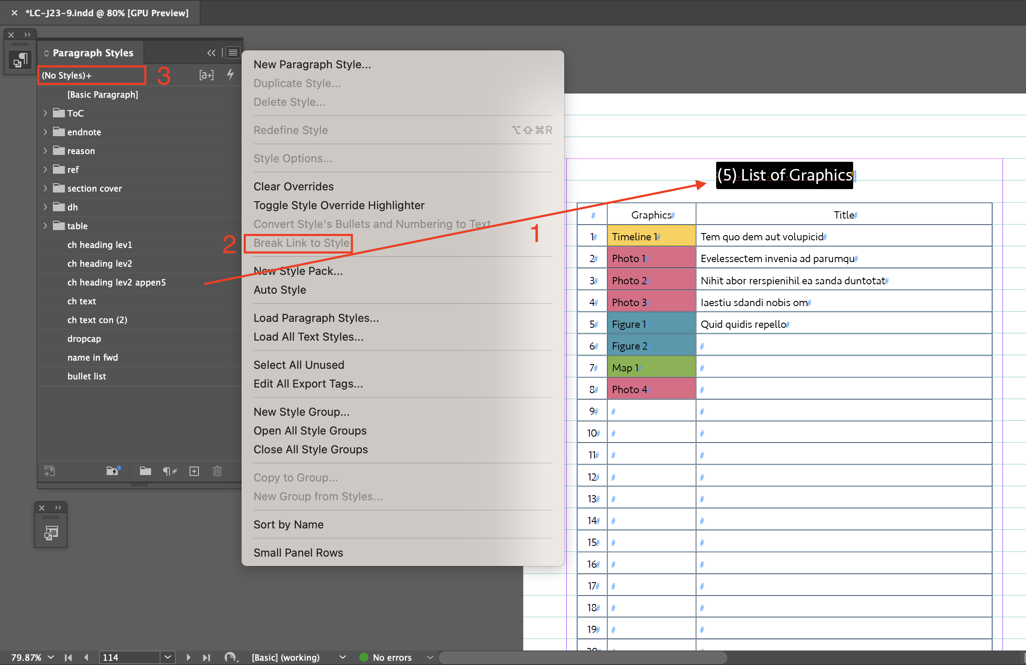Expand the 'ToC' style group
The width and height of the screenshot is (1026, 665).
pos(46,113)
